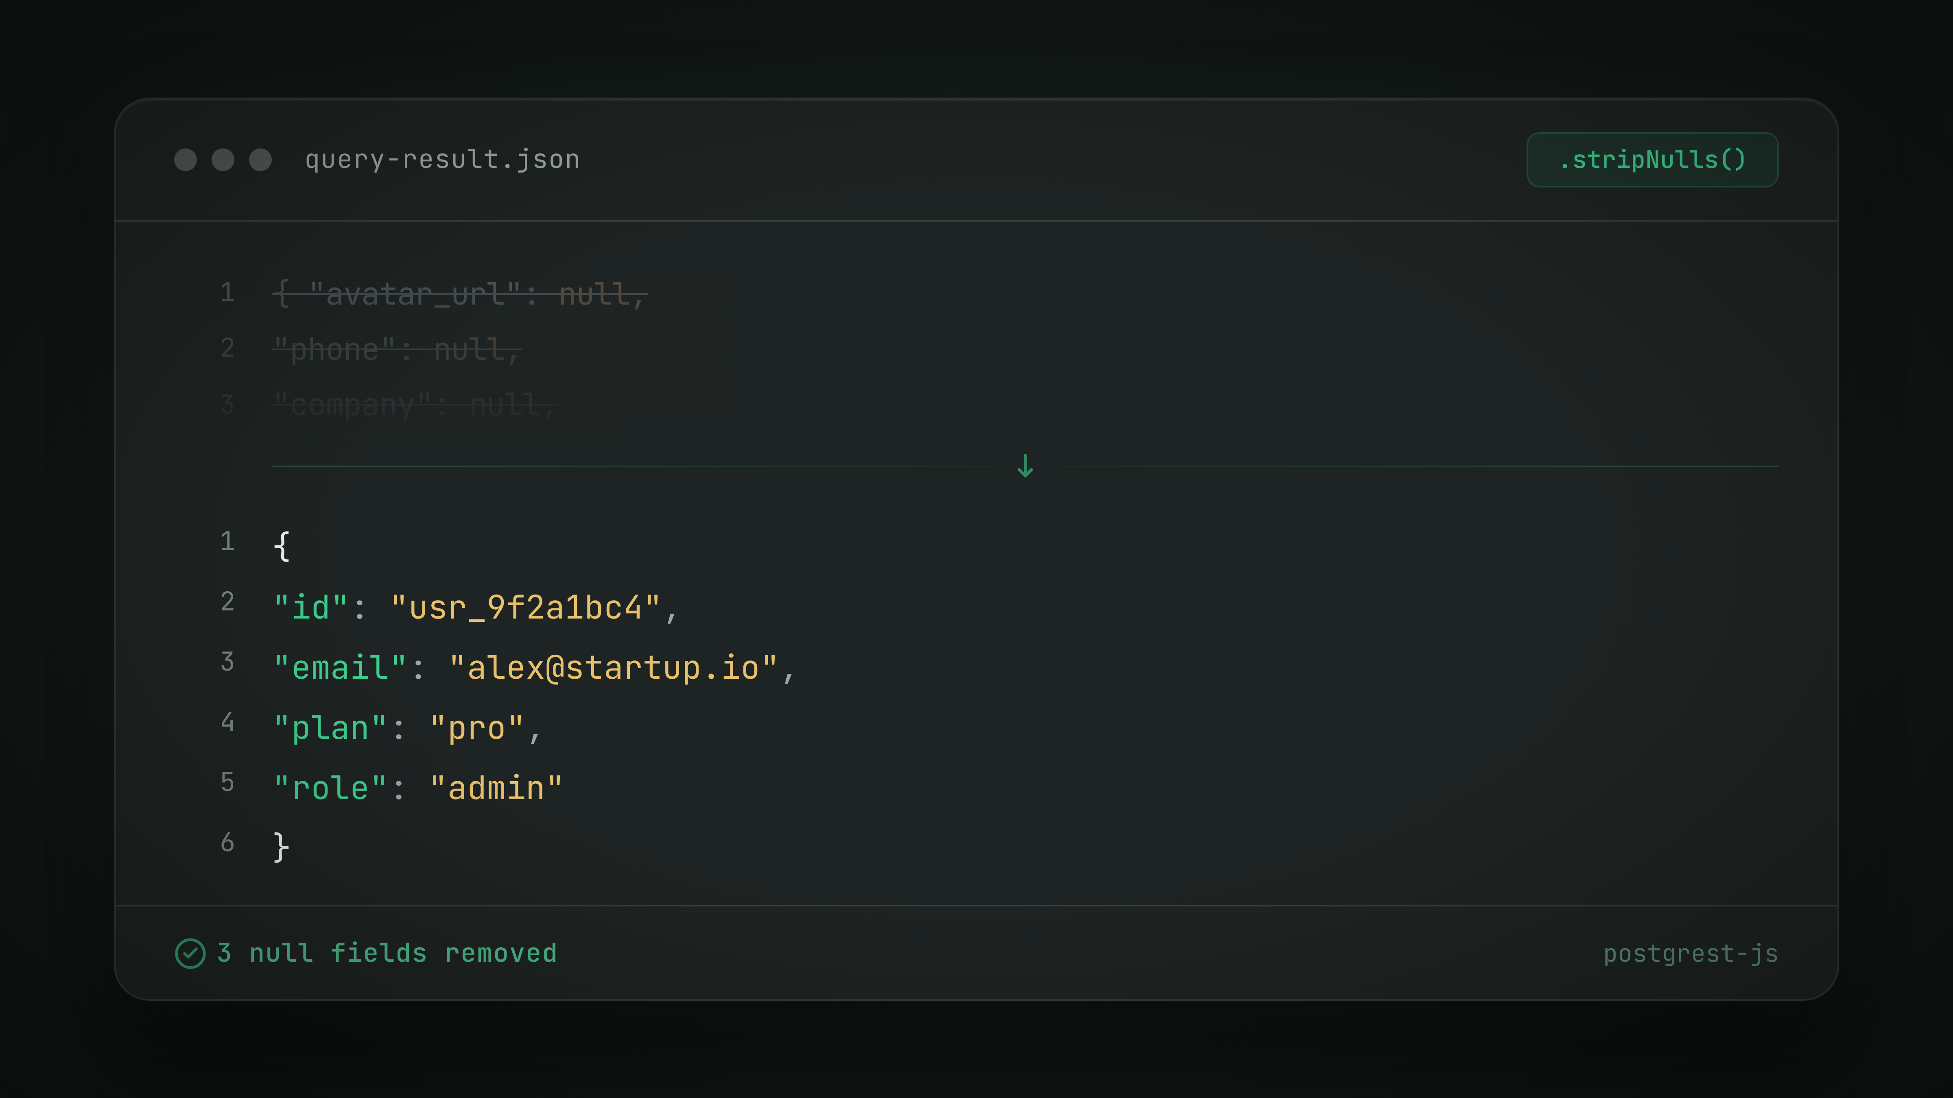
Task: Click the "usr_9f2a1bc4" string value
Action: pos(525,608)
